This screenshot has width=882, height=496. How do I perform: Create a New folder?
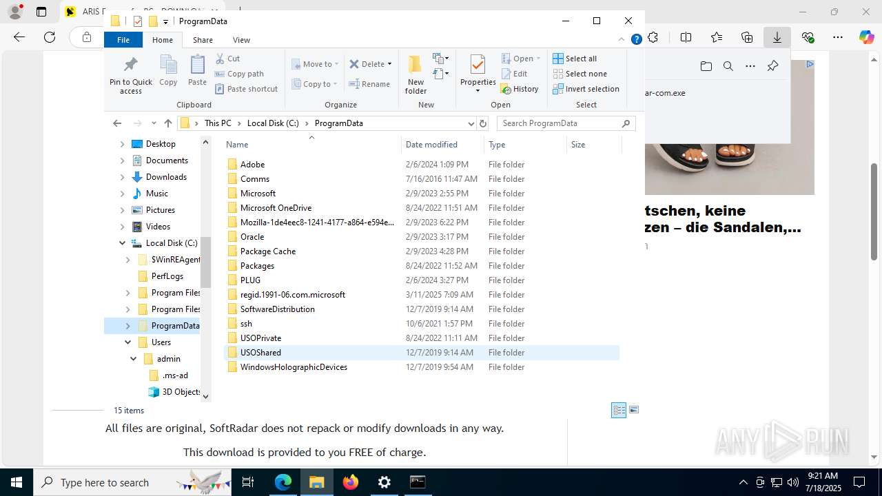416,74
